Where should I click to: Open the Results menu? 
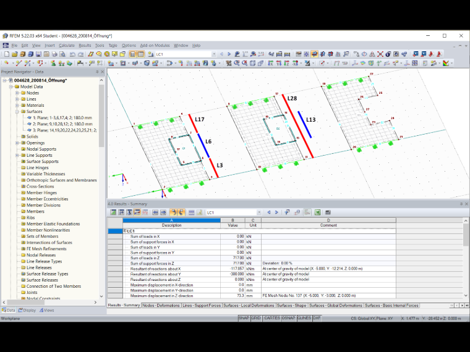tap(85, 46)
